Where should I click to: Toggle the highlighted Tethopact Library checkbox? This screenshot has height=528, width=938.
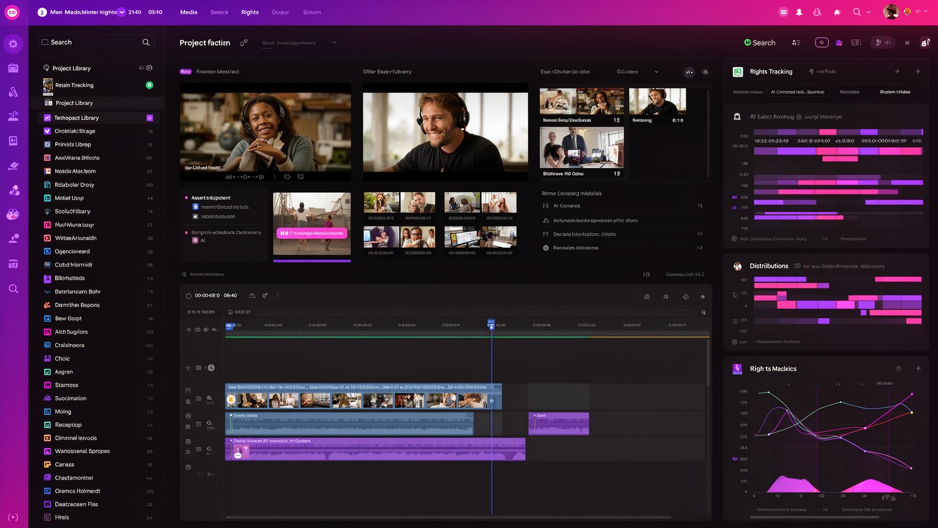coord(149,118)
